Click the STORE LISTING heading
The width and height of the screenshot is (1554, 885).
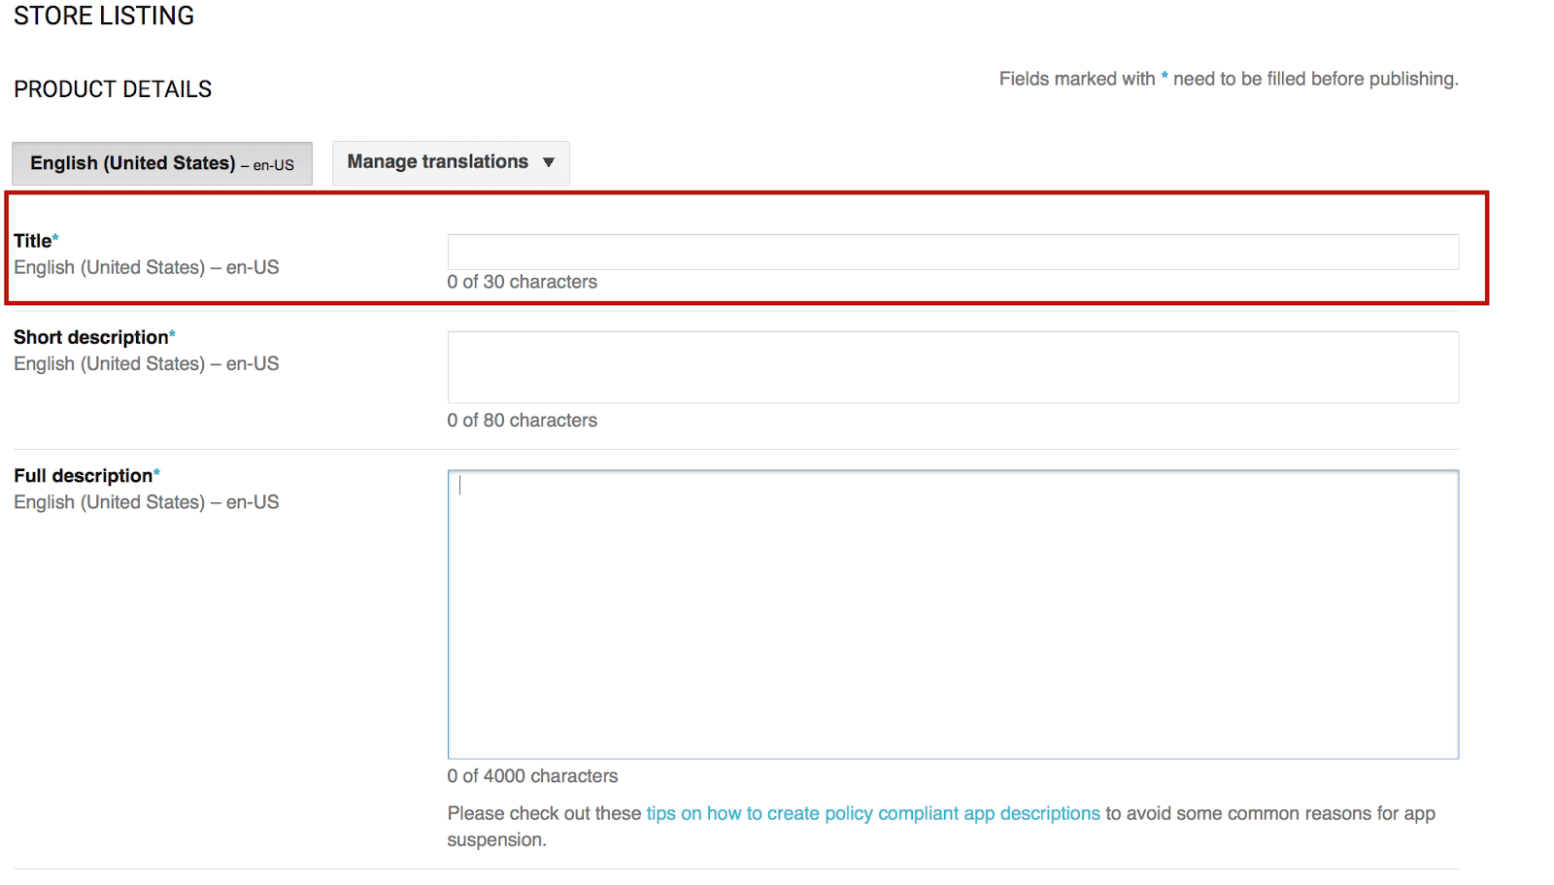point(104,16)
